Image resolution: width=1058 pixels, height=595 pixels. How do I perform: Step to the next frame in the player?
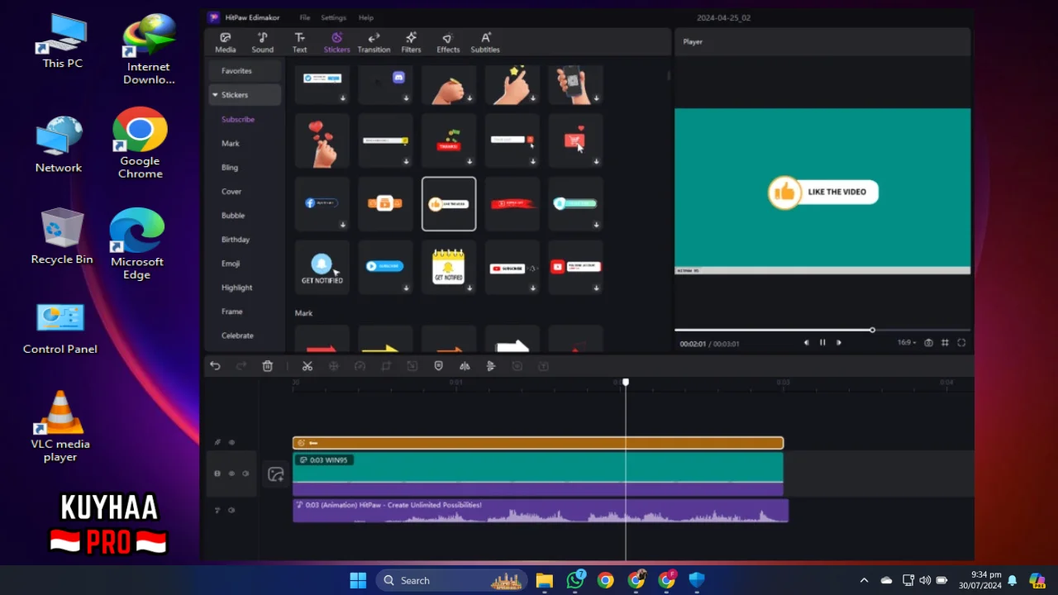click(838, 342)
